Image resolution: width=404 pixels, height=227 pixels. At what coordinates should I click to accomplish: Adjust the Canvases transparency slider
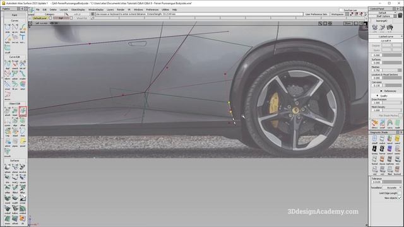coord(391,85)
